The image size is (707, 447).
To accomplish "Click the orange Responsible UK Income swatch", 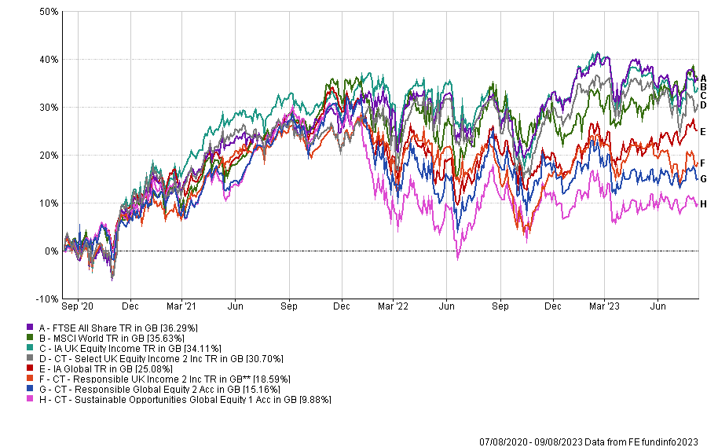I will 30,379.
